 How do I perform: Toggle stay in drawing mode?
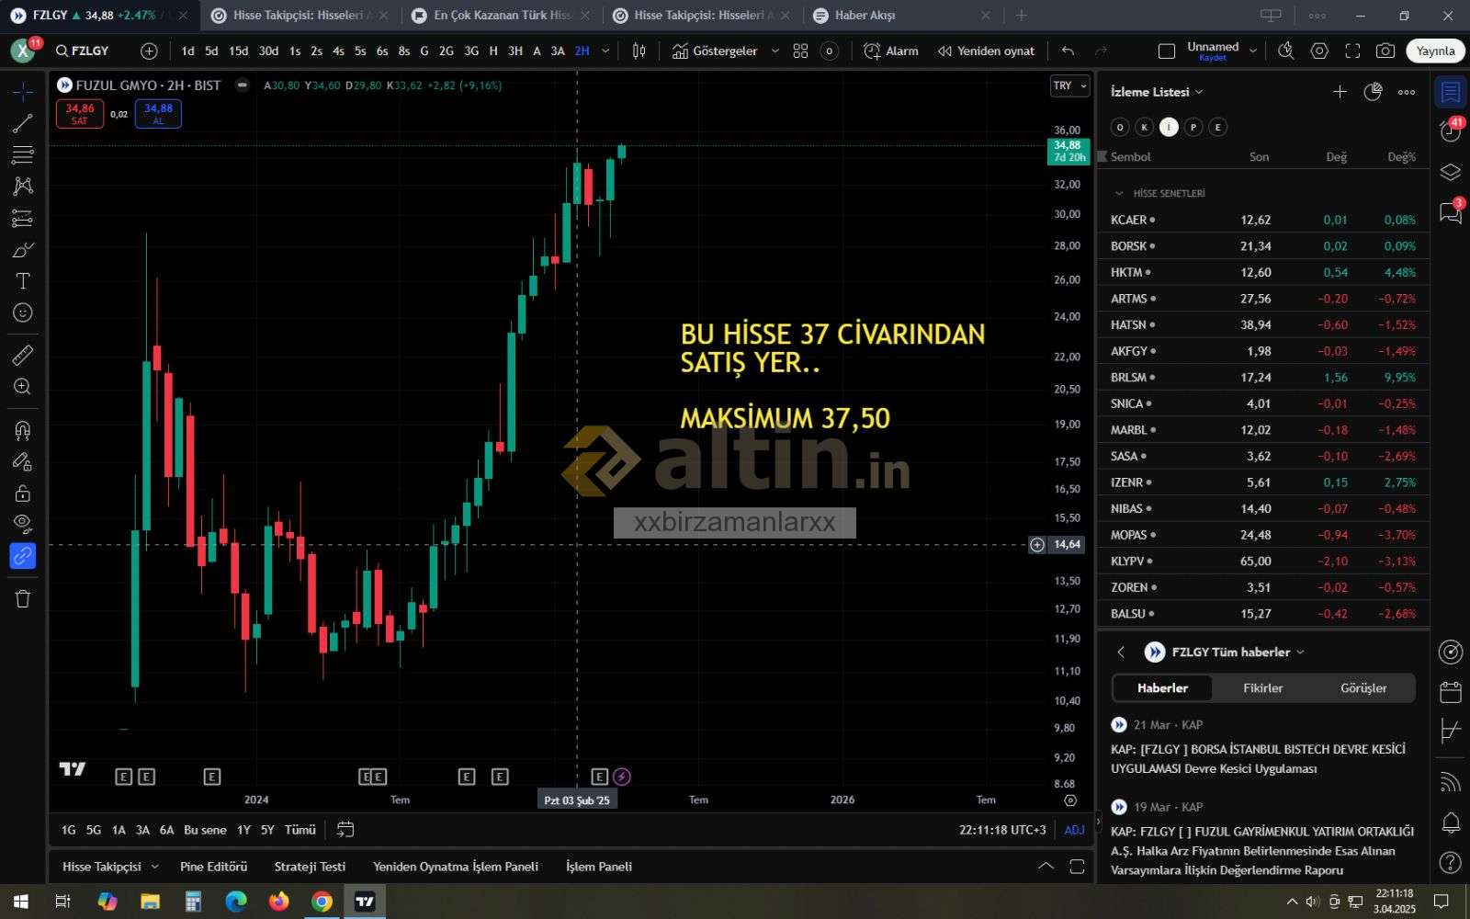click(23, 461)
